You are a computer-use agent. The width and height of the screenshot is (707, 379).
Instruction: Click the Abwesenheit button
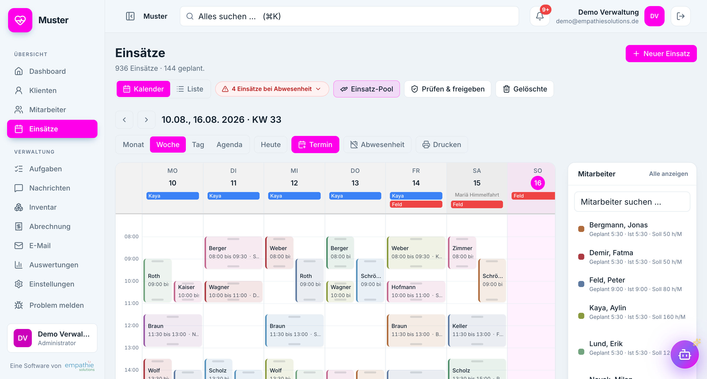click(x=377, y=145)
